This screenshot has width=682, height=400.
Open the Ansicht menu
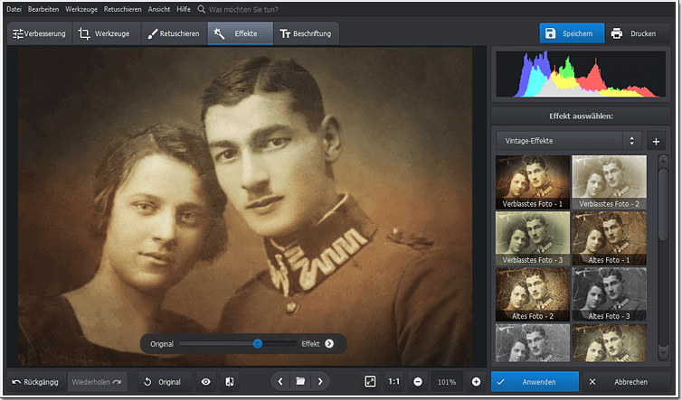coord(159,9)
